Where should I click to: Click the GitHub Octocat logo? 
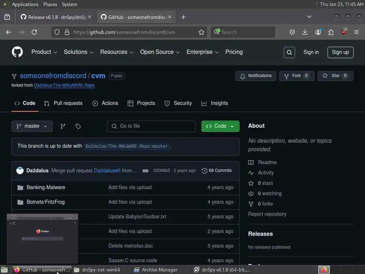coord(17,52)
